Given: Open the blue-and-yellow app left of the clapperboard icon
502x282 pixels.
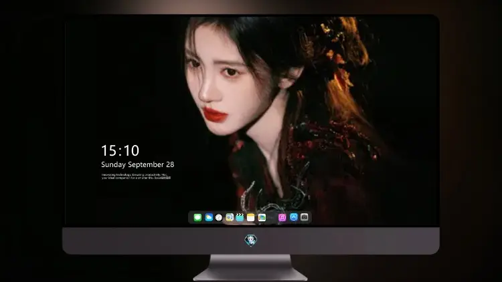Looking at the screenshot, I should pos(229,217).
